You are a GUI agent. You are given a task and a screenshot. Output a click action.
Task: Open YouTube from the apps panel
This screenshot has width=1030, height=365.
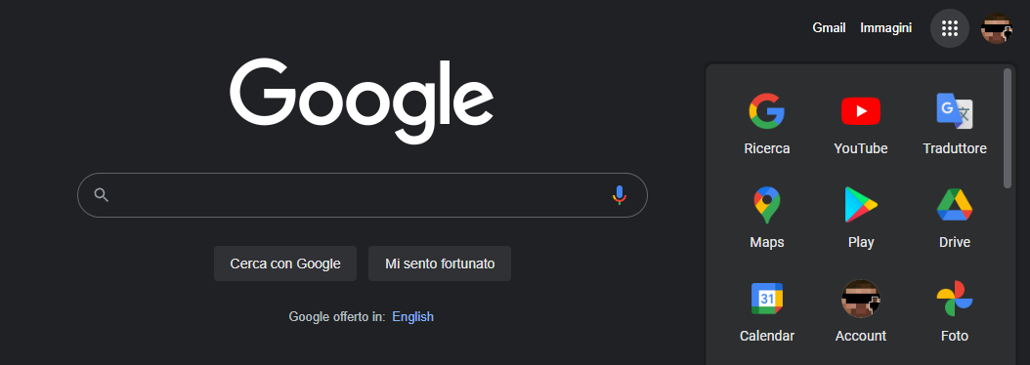click(861, 125)
